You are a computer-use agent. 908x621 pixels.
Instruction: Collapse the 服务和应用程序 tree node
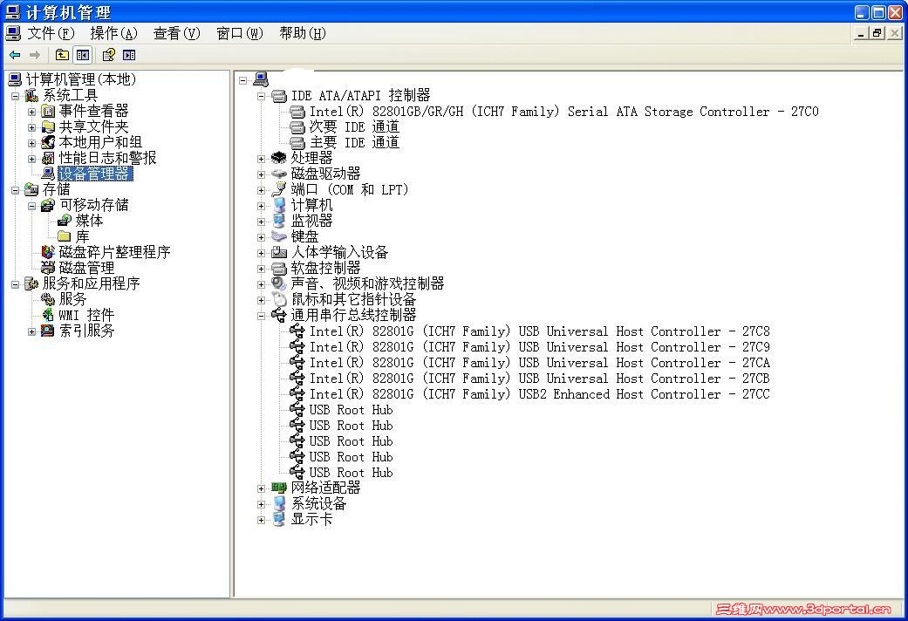(x=16, y=284)
